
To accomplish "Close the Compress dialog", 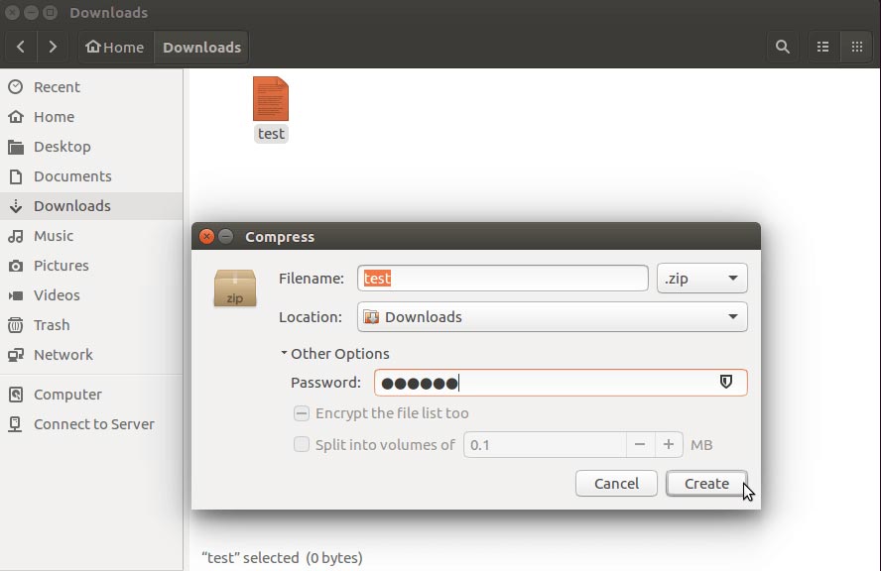I will (x=206, y=236).
